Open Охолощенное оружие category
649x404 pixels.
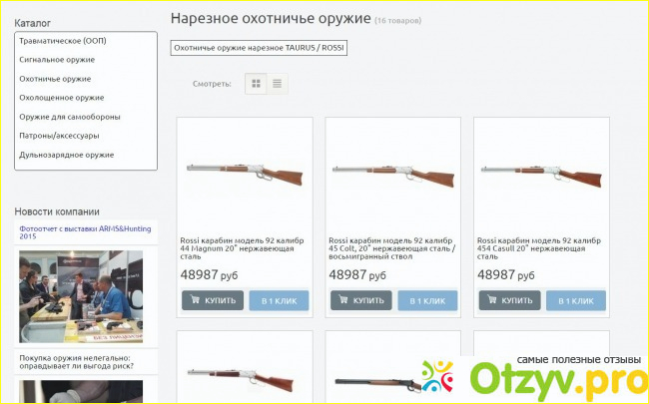62,98
